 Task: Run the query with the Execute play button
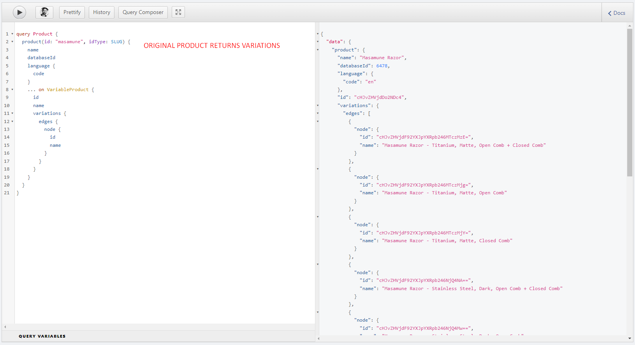[x=19, y=12]
